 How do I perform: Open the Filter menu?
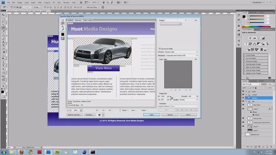click(40, 3)
